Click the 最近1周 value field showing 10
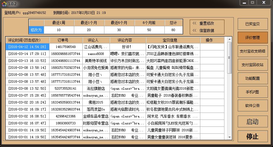Image resolution: width=273 pixels, height=147 pixels. [x=59, y=30]
